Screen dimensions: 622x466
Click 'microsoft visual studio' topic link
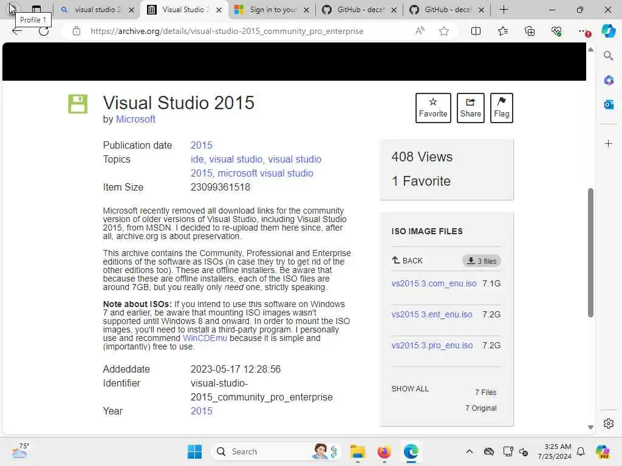coord(265,173)
